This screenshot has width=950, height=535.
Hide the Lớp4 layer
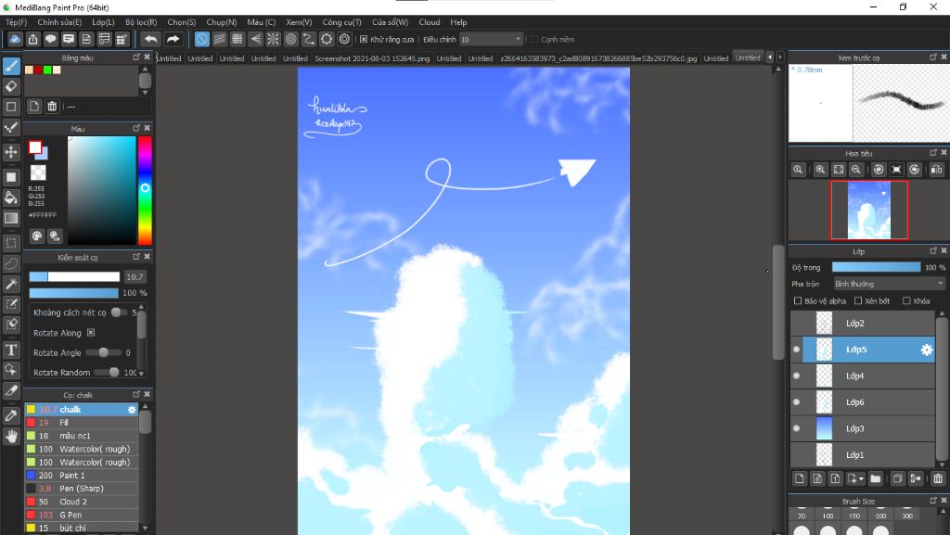[x=796, y=376]
